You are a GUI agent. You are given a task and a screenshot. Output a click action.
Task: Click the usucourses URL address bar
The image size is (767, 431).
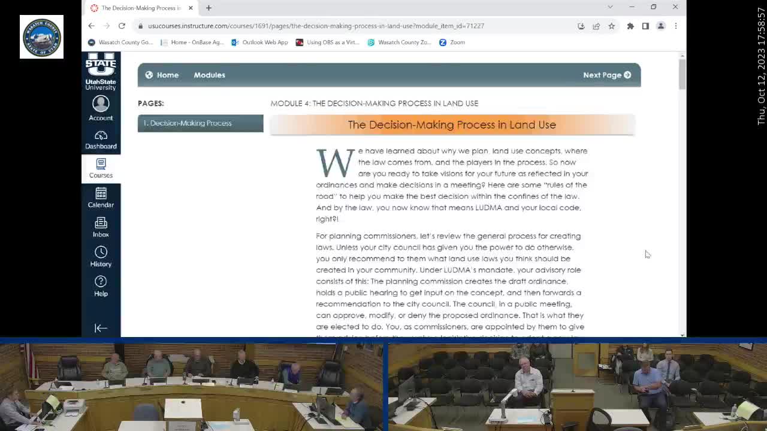(316, 26)
